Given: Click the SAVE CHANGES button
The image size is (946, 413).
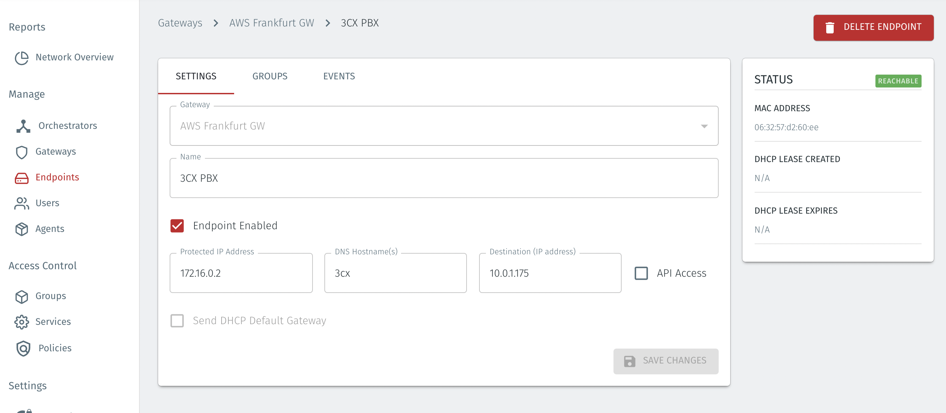Looking at the screenshot, I should (x=665, y=361).
